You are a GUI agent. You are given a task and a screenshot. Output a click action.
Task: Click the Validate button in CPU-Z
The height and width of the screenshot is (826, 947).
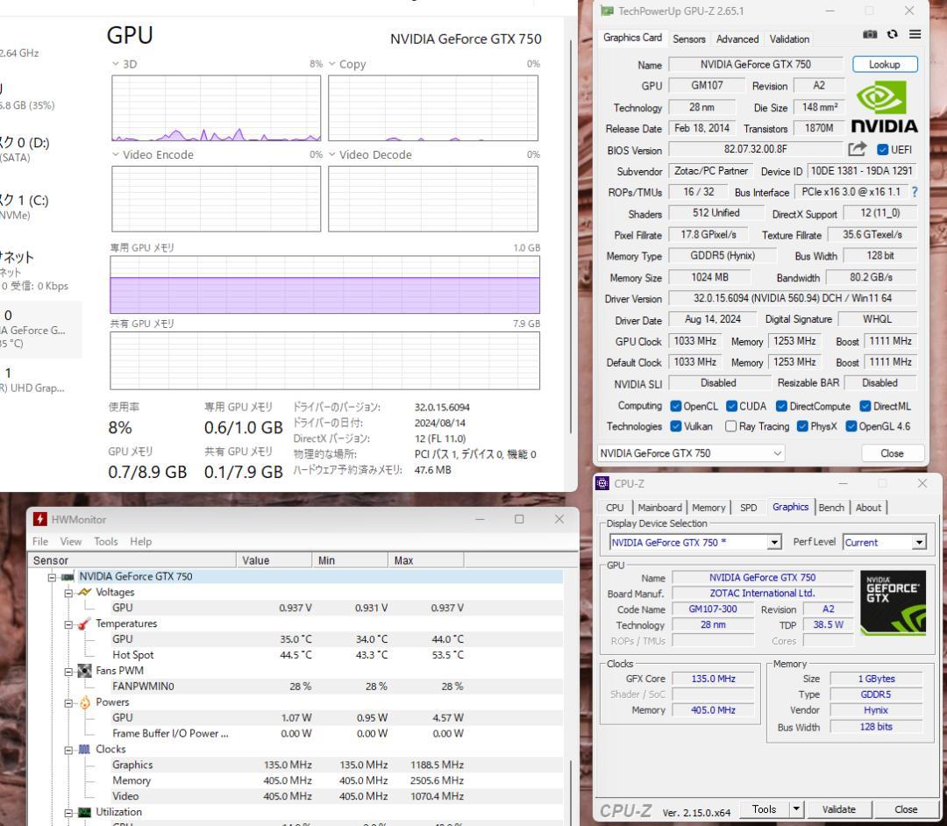click(x=839, y=809)
